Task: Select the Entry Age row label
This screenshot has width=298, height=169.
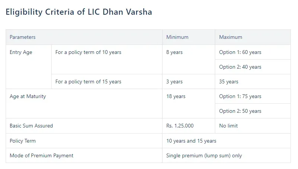Action: 29,67
